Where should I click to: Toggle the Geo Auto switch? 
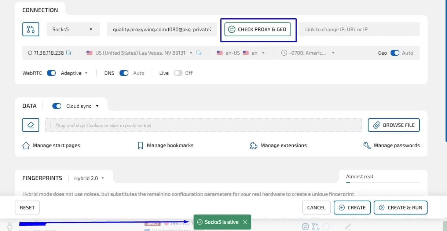click(x=394, y=53)
